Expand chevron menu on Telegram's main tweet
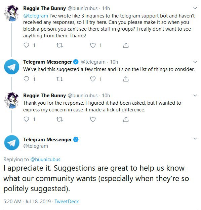Image resolution: width=201 pixels, height=210 pixels. click(195, 139)
